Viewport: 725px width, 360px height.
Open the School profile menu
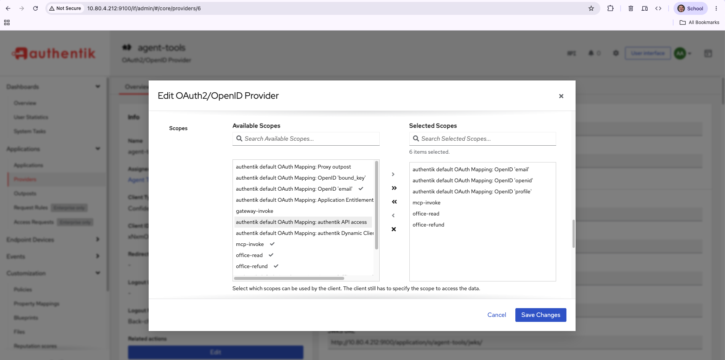[x=690, y=8]
